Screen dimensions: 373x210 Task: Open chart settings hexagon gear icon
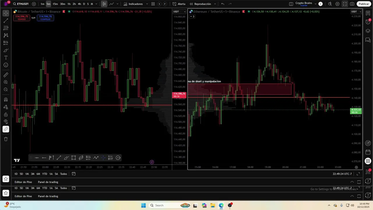pyautogui.click(x=337, y=4)
